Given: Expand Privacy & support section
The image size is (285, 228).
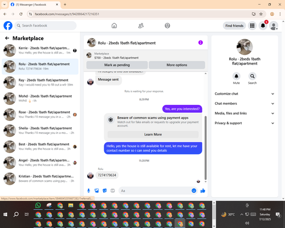Looking at the screenshot, I should pos(245,123).
